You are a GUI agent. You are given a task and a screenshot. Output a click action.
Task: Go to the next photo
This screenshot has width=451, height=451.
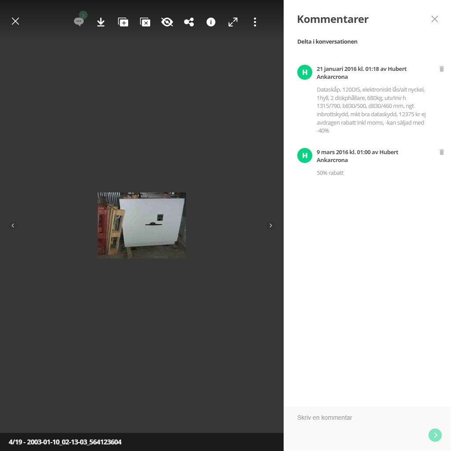271,225
